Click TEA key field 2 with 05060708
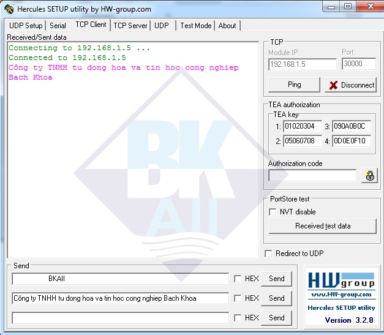384x335 pixels. coord(303,141)
